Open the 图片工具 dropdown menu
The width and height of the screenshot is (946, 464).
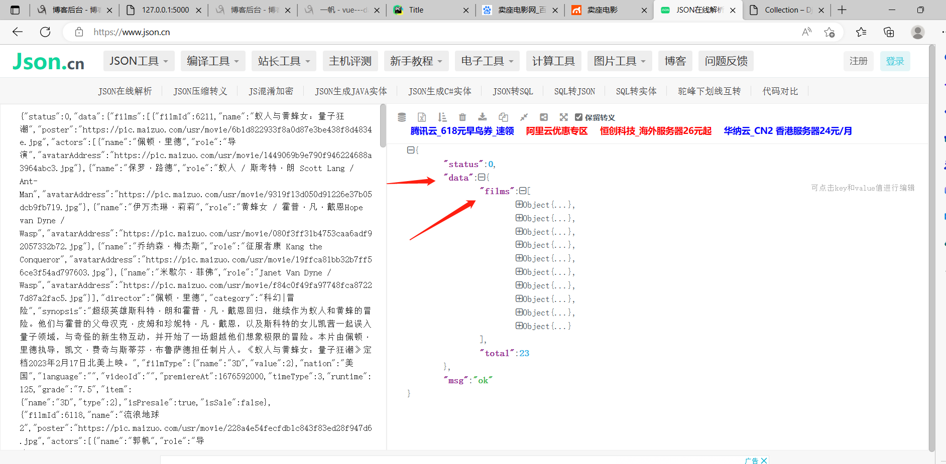(620, 61)
